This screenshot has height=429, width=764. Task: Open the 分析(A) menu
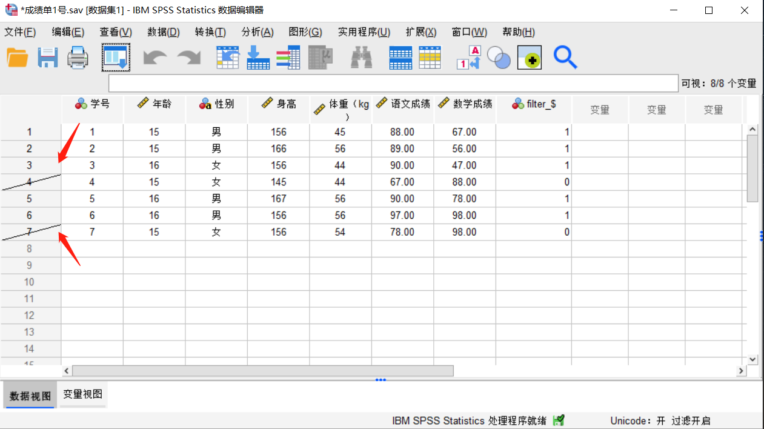coord(257,32)
